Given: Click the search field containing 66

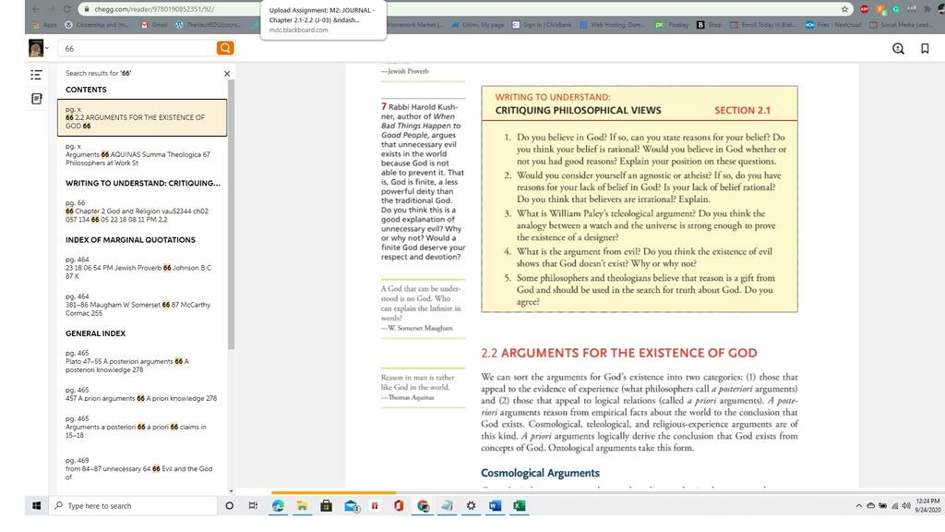Looking at the screenshot, I should 138,48.
